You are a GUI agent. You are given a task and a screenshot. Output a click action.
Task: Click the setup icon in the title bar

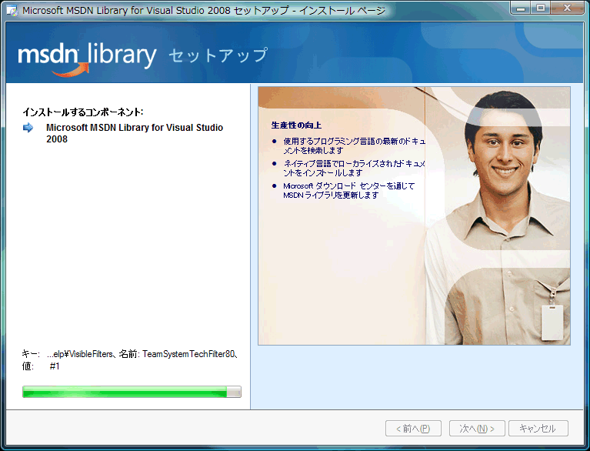pyautogui.click(x=12, y=10)
